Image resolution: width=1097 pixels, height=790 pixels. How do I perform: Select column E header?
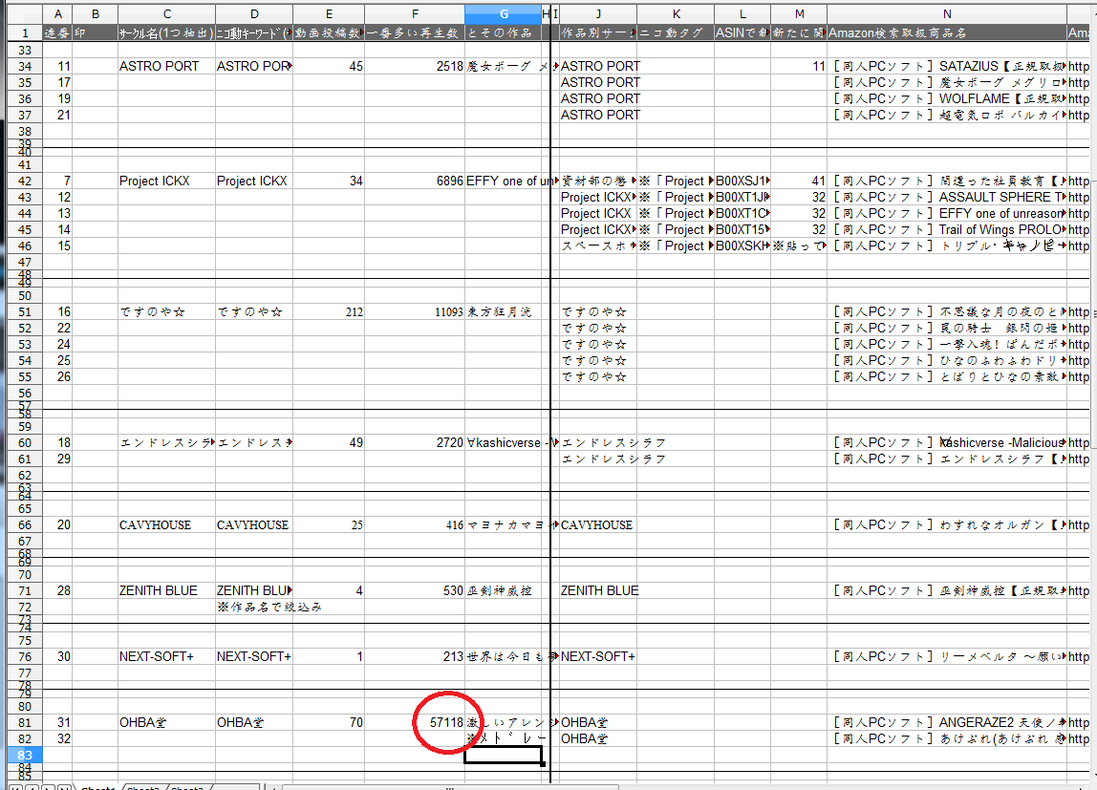tap(329, 14)
